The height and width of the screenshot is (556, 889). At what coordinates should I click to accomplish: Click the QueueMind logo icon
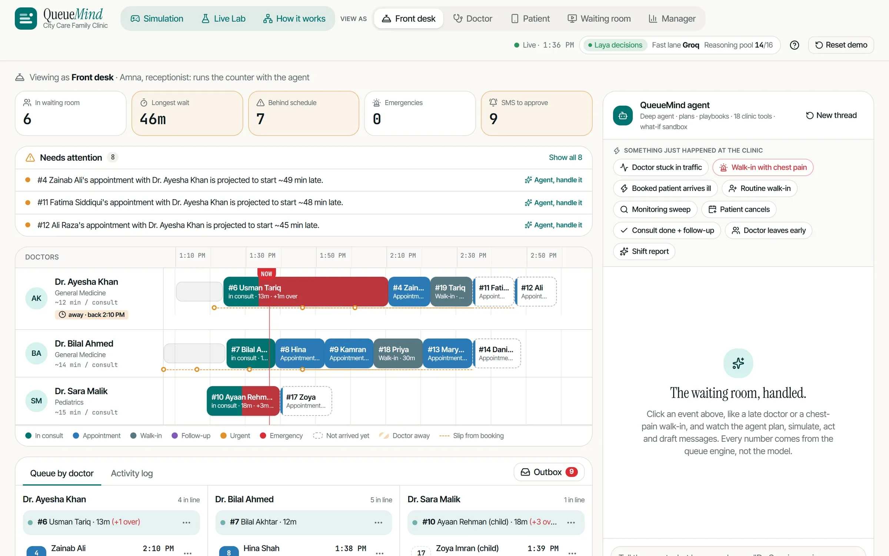(26, 19)
